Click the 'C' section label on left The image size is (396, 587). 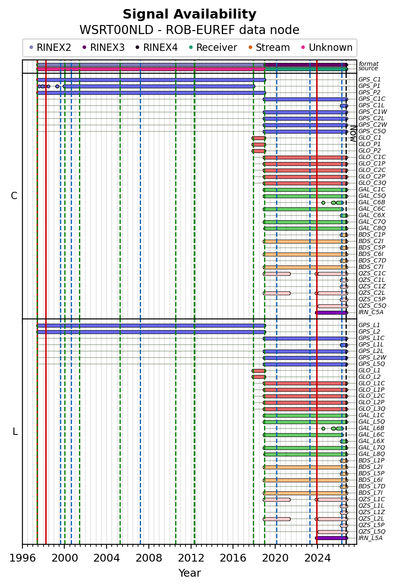(14, 196)
